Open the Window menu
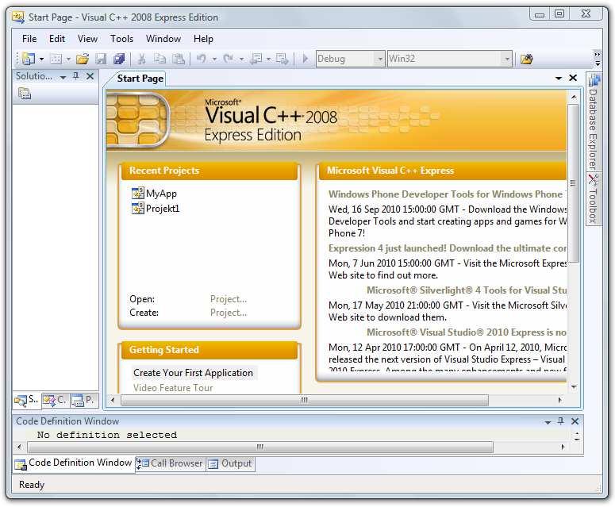615x507 pixels. pyautogui.click(x=163, y=39)
